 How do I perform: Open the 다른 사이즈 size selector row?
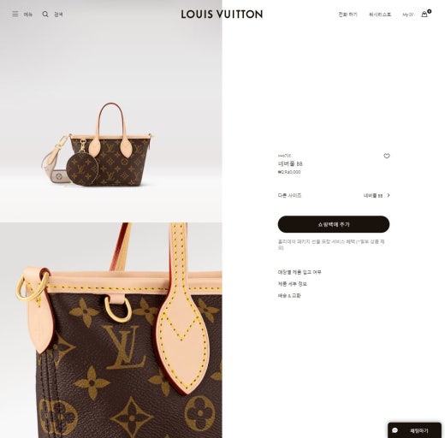334,195
